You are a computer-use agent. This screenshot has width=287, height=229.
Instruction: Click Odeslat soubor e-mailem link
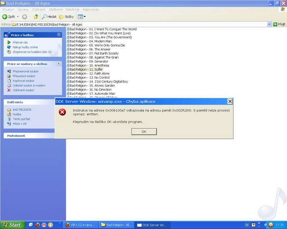[x=29, y=86]
